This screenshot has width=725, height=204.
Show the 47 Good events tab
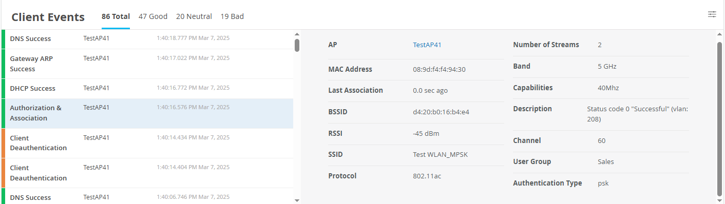point(153,16)
